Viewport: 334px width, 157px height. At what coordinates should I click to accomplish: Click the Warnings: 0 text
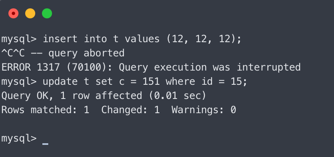tap(204, 110)
